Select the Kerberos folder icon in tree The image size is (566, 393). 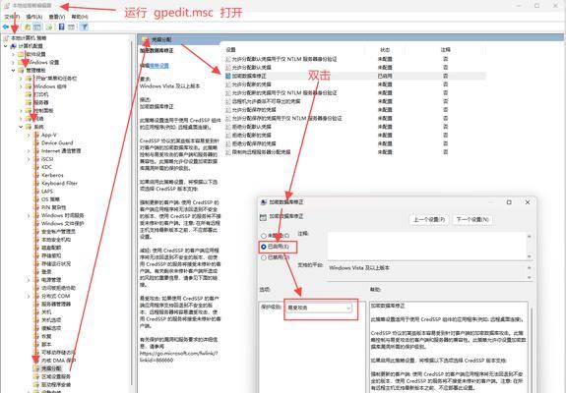tap(36, 175)
